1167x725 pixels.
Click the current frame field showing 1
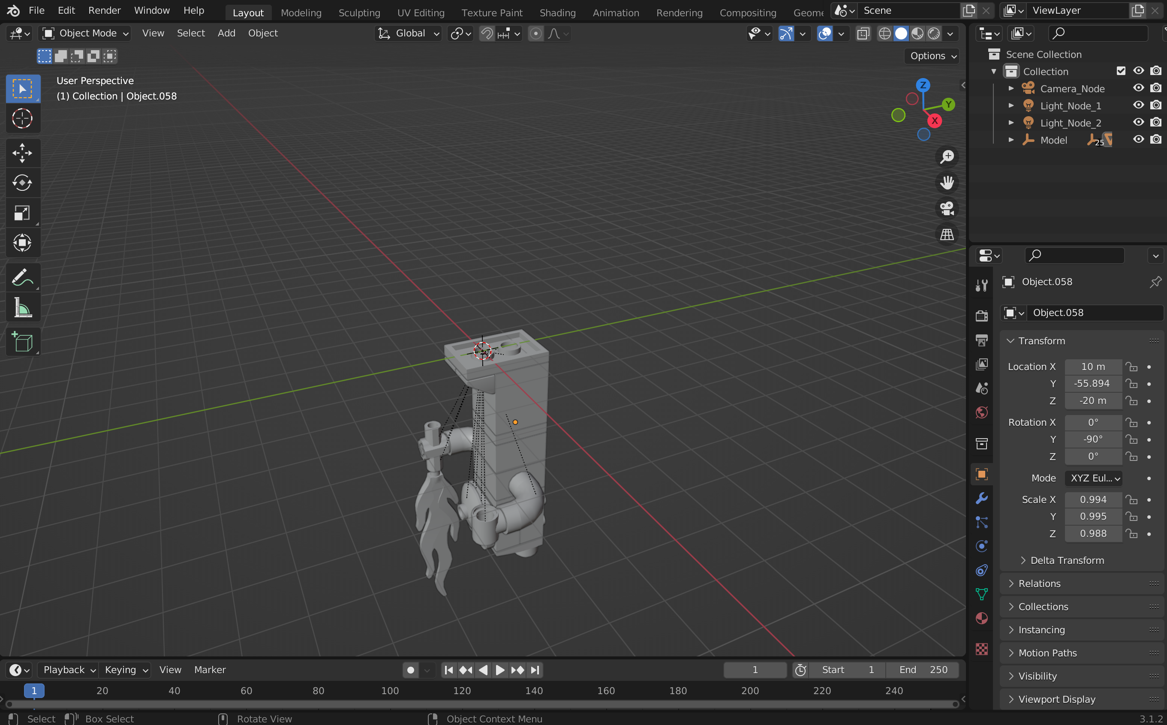point(755,670)
